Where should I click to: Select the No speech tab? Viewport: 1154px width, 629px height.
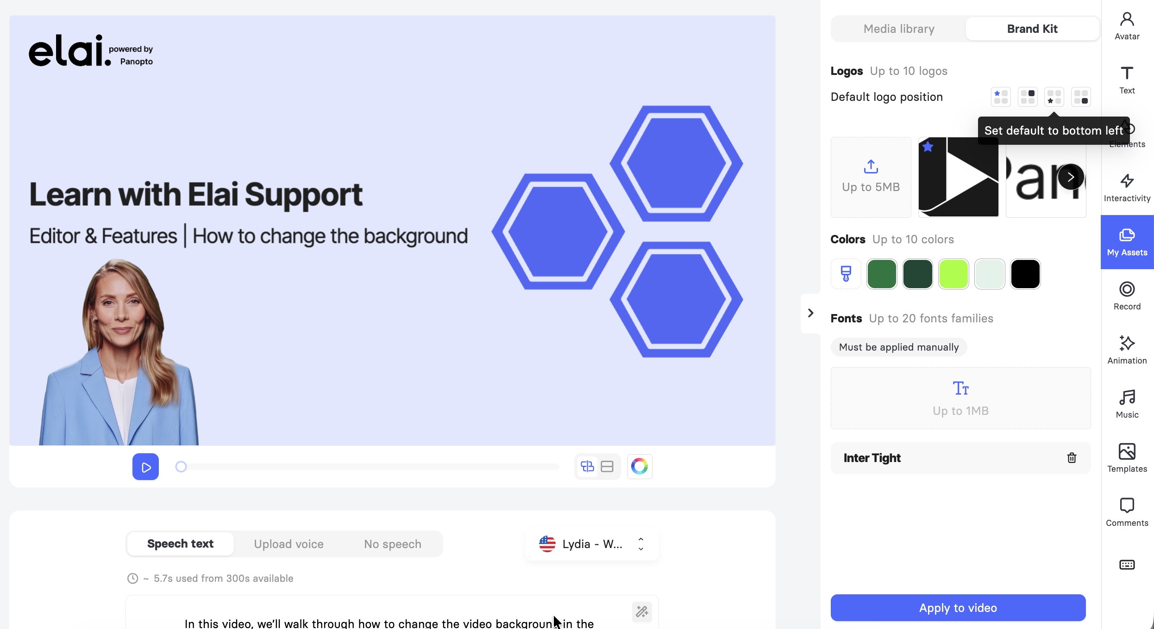(392, 544)
